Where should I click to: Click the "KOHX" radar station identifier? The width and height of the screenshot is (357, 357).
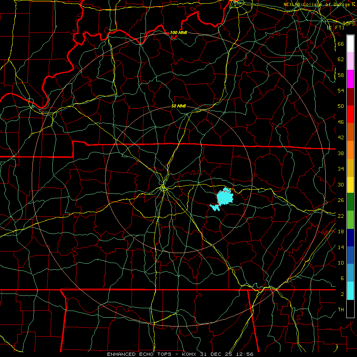[x=190, y=354]
